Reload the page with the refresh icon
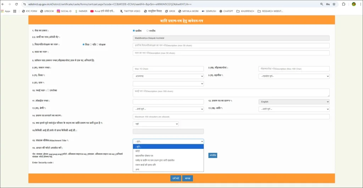This screenshot has height=188, width=363. (x=16, y=4)
